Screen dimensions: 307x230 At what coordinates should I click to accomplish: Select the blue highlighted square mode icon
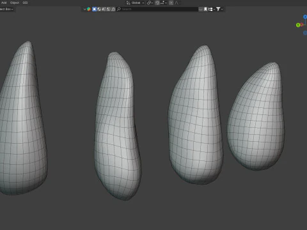coord(94,9)
